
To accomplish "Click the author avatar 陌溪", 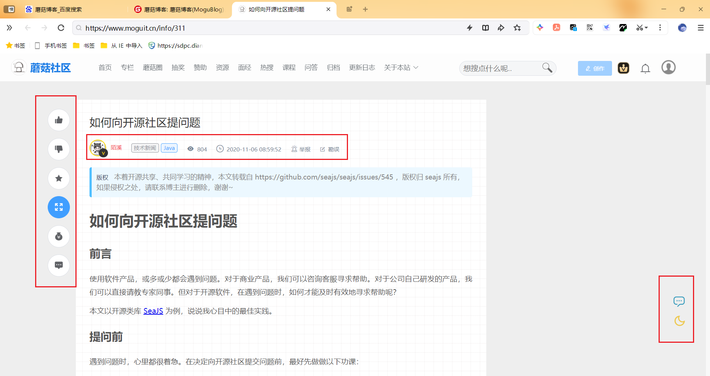I will (98, 148).
